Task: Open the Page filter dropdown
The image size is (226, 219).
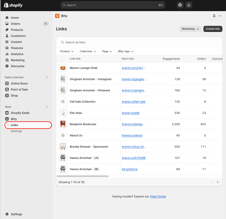Action: tap(107, 52)
